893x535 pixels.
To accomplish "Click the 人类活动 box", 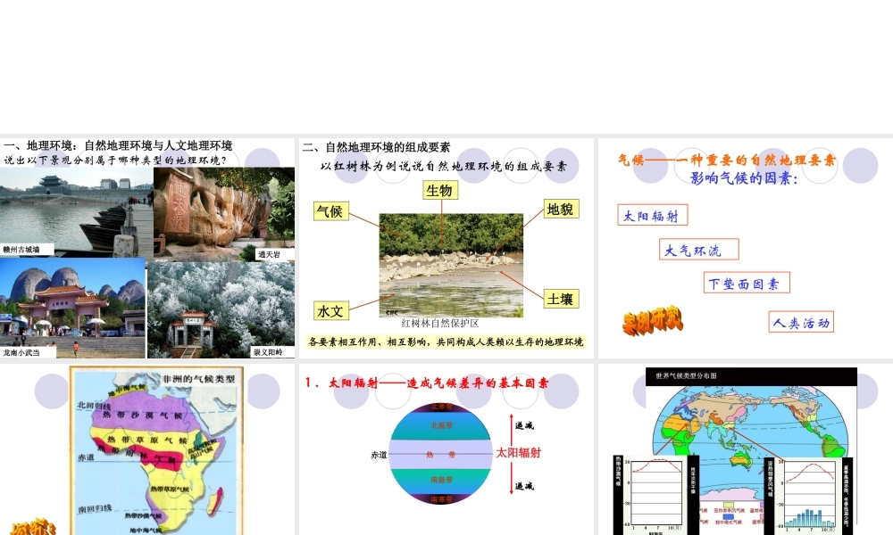I will pyautogui.click(x=804, y=322).
